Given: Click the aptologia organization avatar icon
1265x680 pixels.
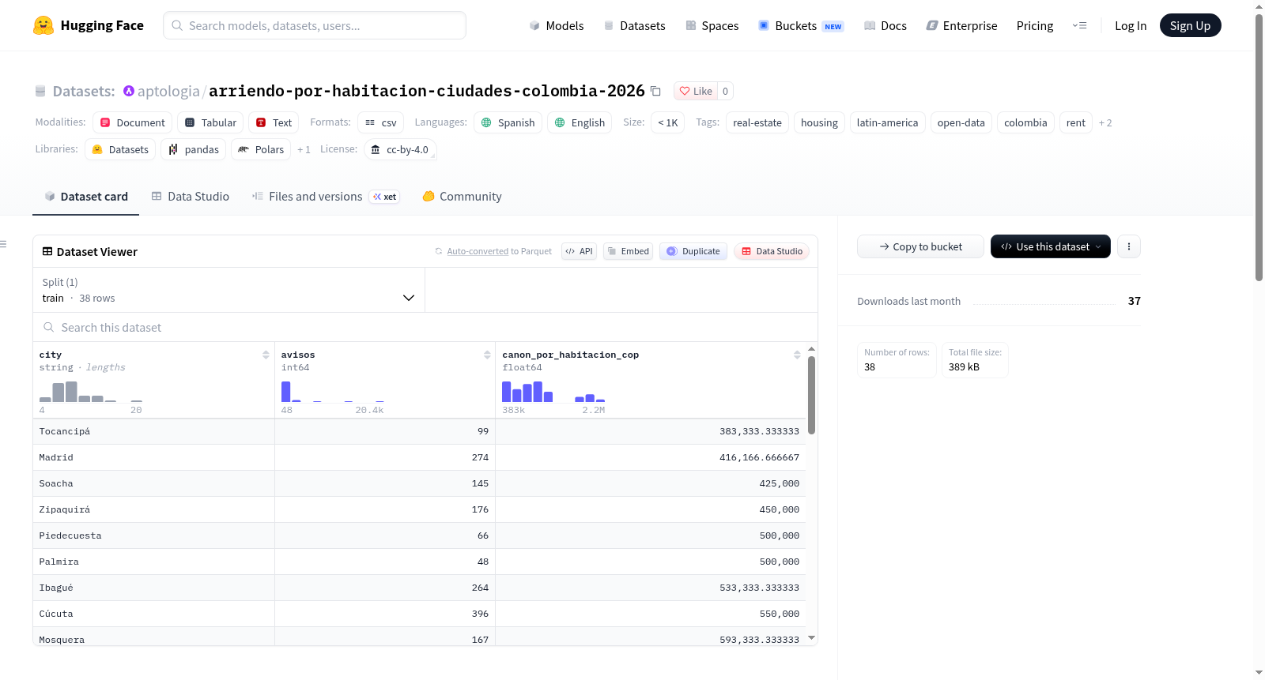Looking at the screenshot, I should tap(129, 91).
